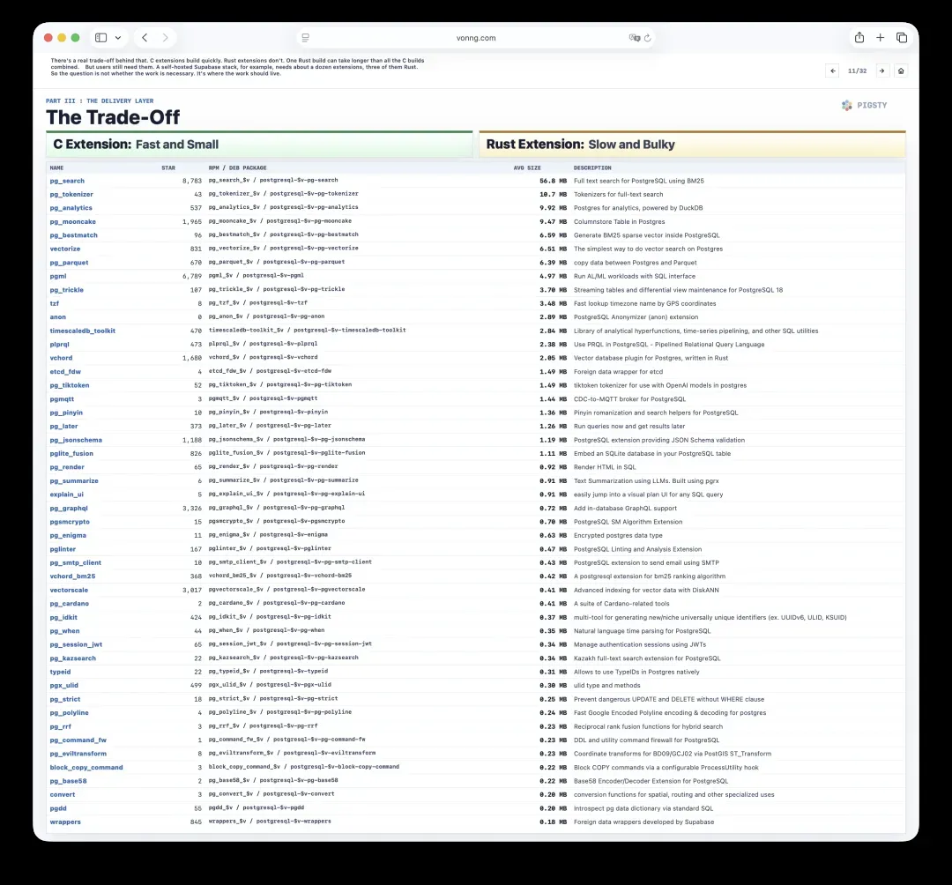952x885 pixels.
Task: Go back with the browser back arrow
Action: (145, 38)
